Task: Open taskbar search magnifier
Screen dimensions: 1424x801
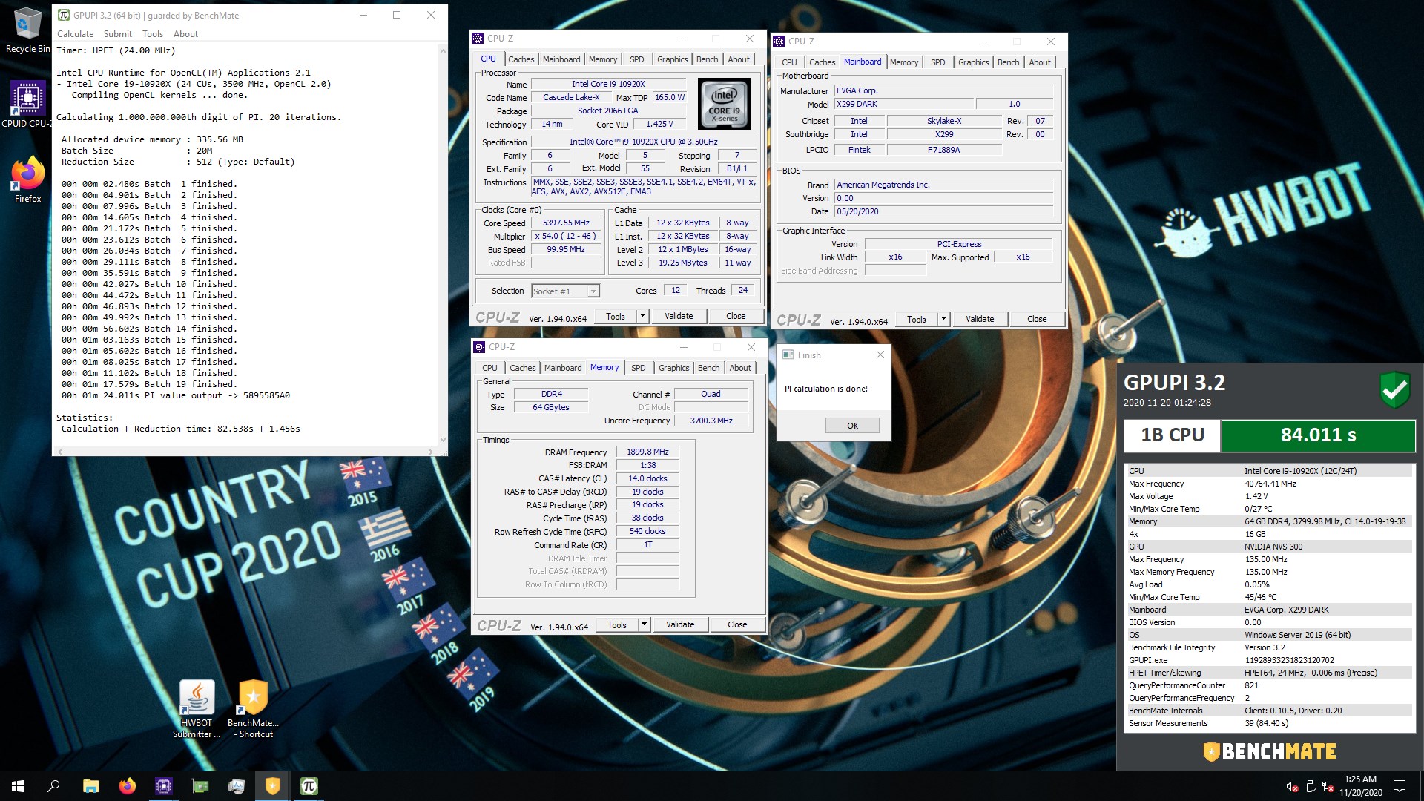Action: click(x=53, y=786)
